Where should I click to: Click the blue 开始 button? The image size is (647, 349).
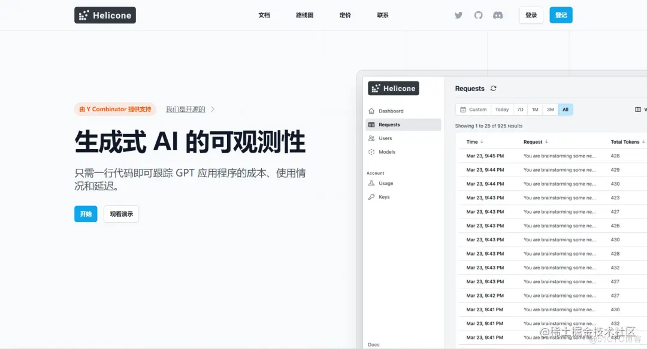point(86,214)
